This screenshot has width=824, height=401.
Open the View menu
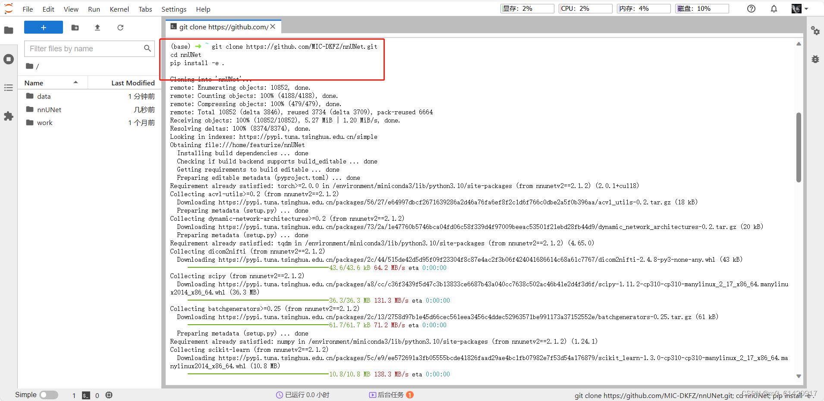click(71, 9)
